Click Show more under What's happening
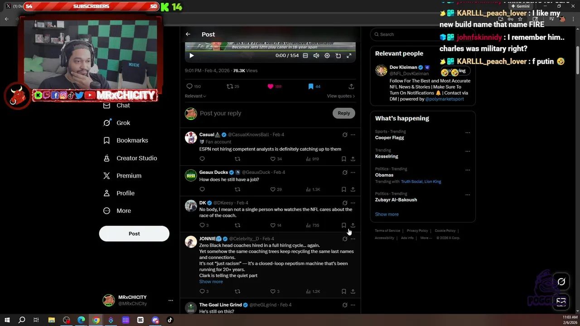 point(387,214)
